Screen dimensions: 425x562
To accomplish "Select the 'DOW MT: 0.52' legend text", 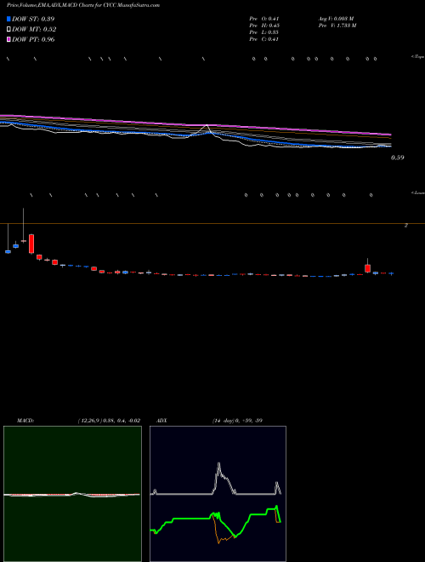I will 34,30.
